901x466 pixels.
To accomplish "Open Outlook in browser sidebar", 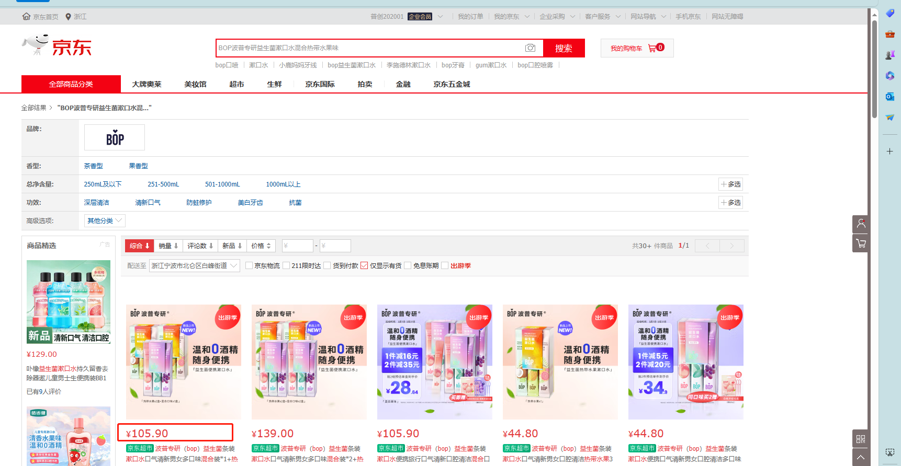I will [889, 97].
